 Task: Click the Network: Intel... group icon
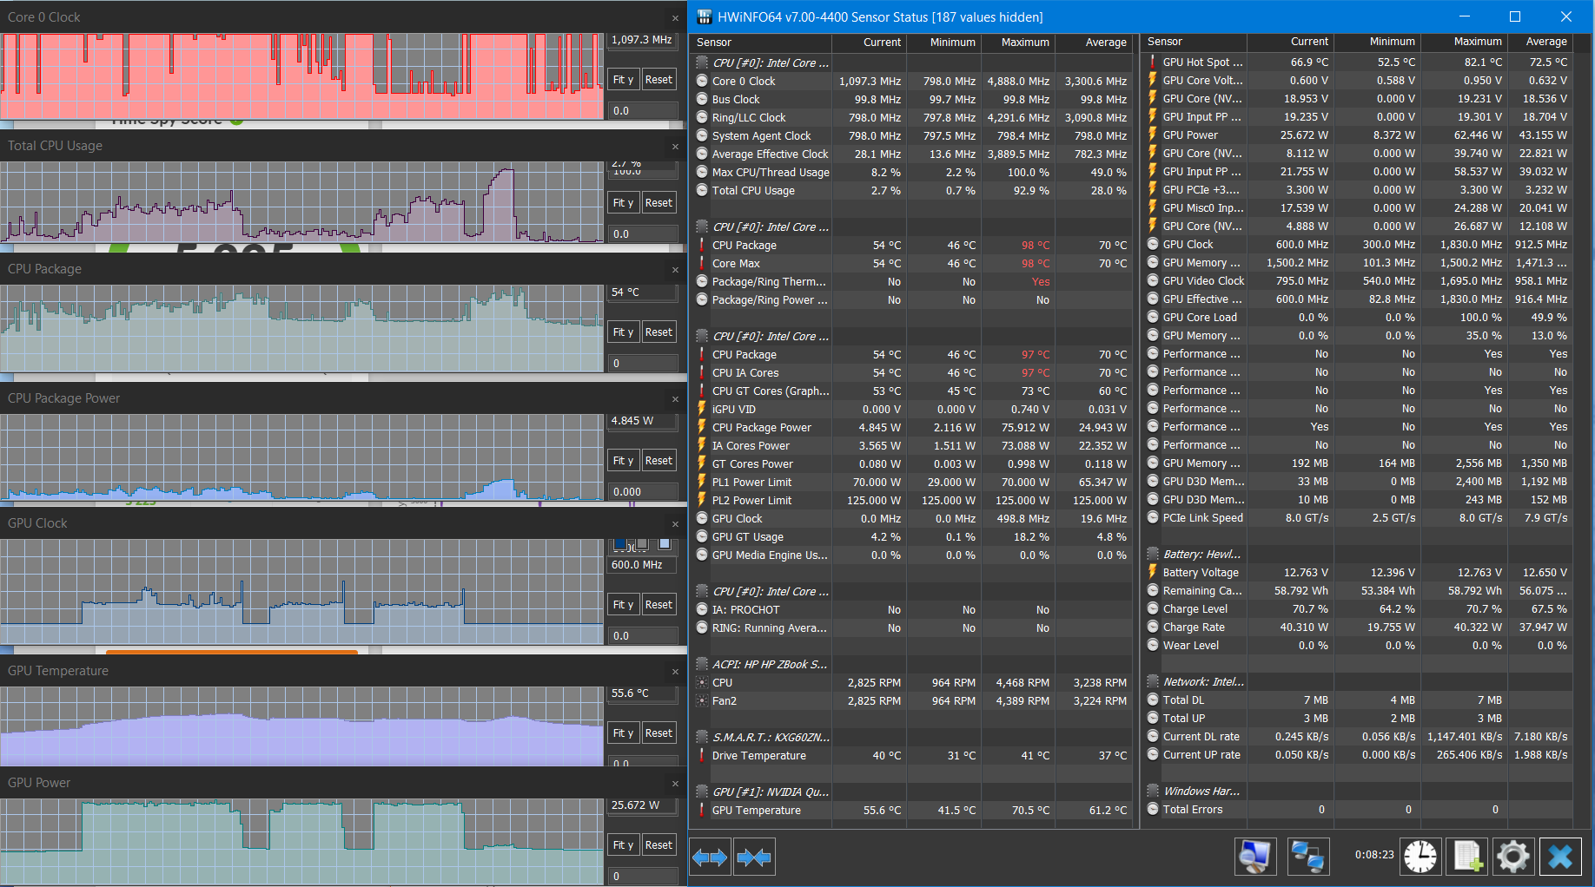pyautogui.click(x=1153, y=681)
